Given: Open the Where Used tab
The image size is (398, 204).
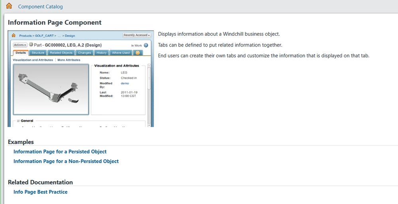Looking at the screenshot, I should [121, 53].
